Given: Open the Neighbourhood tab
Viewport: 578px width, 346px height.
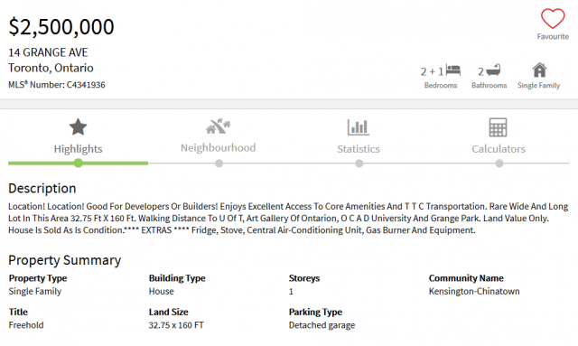Looking at the screenshot, I should tap(219, 147).
